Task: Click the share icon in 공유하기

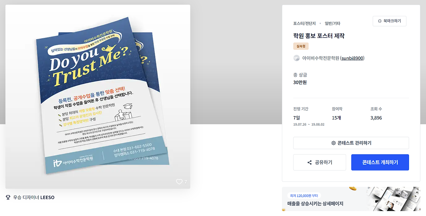Action: click(310, 163)
